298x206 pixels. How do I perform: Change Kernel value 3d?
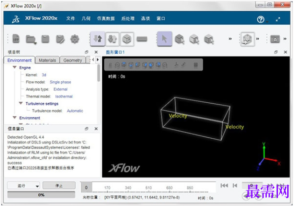click(44, 75)
